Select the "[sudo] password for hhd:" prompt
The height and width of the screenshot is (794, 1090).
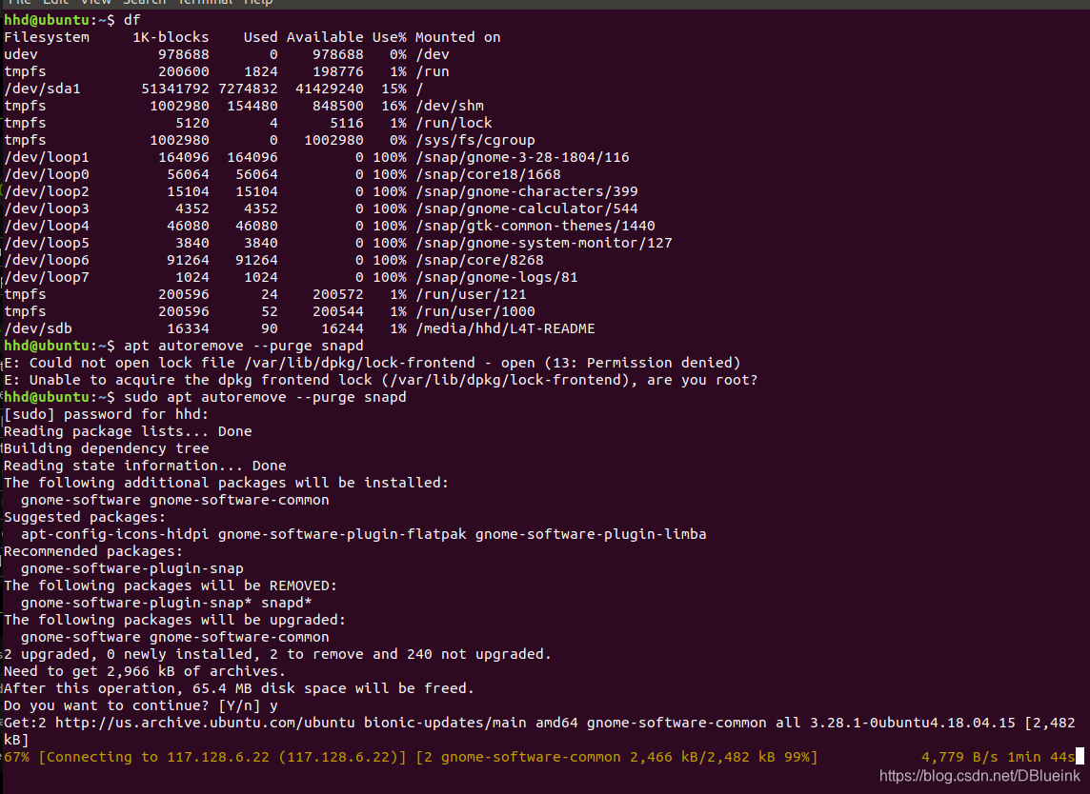(x=107, y=414)
